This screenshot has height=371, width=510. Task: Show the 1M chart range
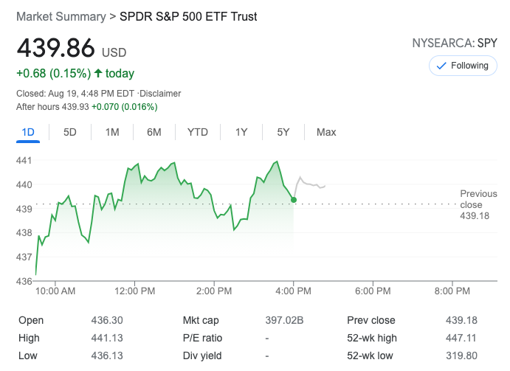112,132
